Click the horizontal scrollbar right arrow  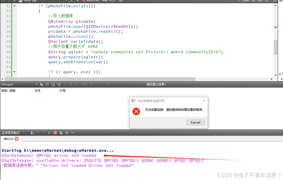(x=271, y=79)
